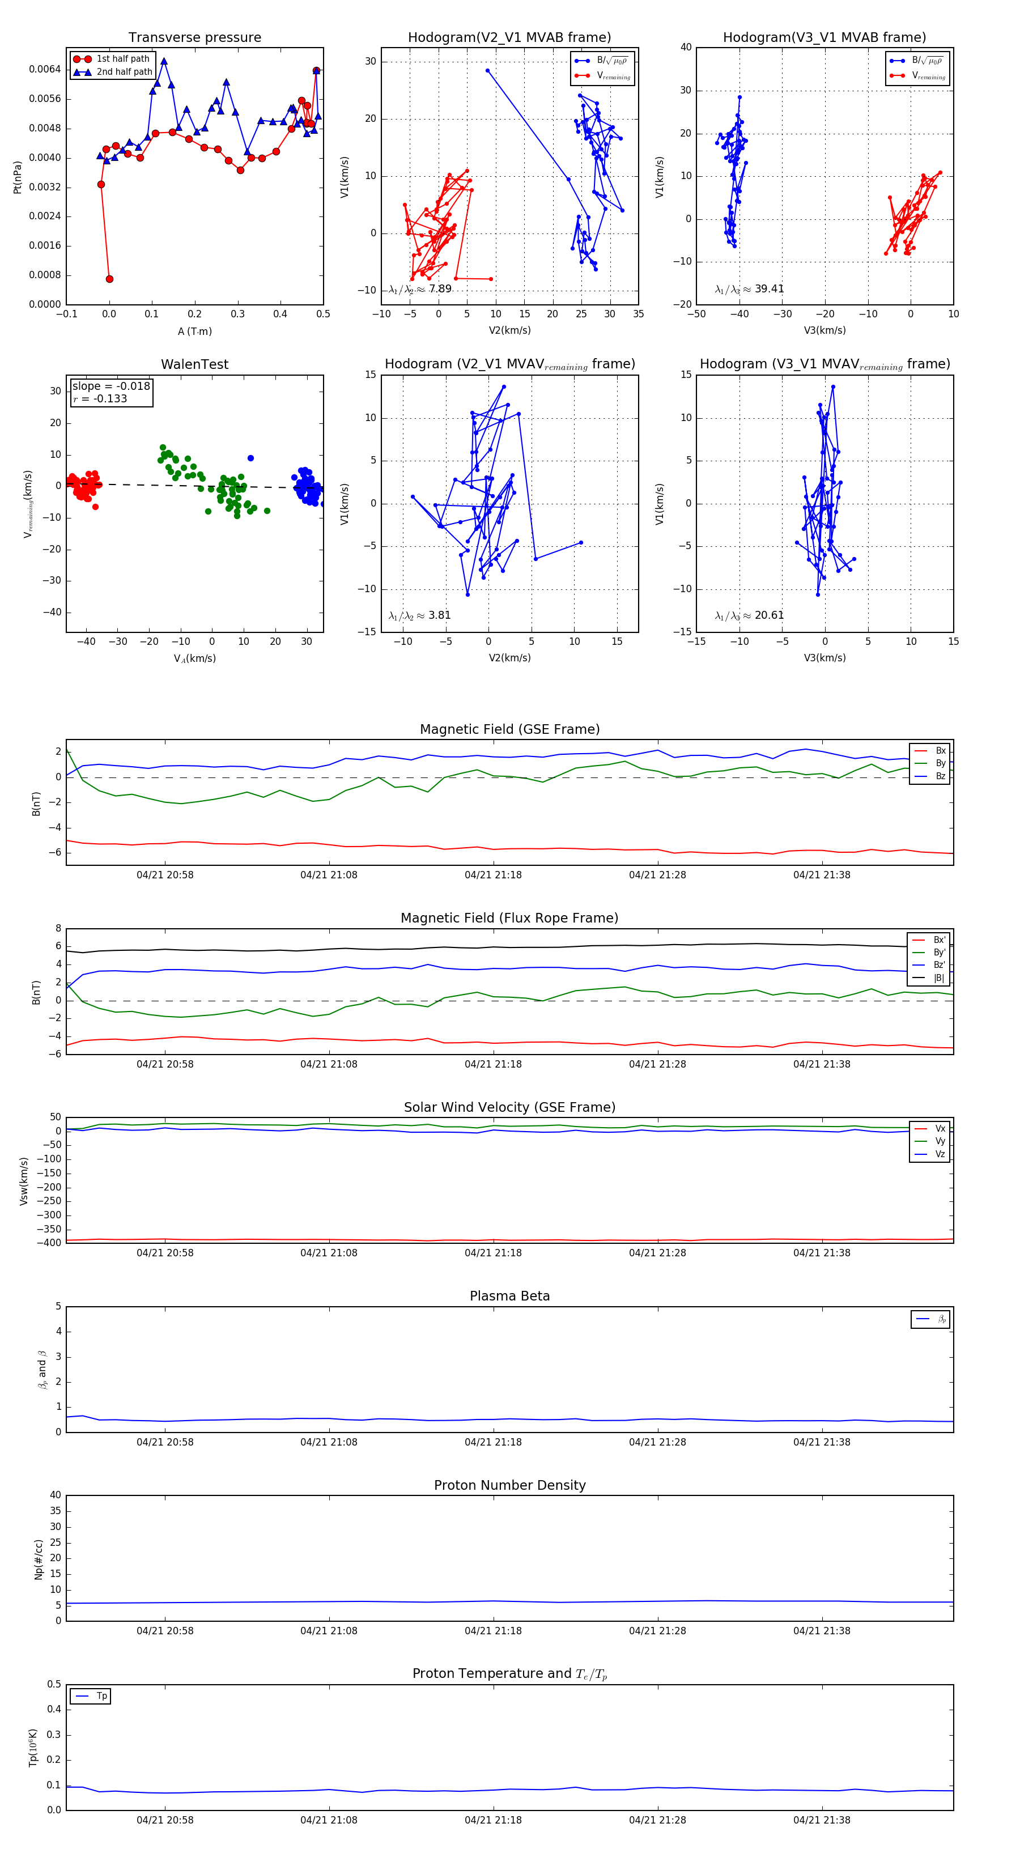Select Bx legend entry in GSE magnetic field plot

click(930, 751)
